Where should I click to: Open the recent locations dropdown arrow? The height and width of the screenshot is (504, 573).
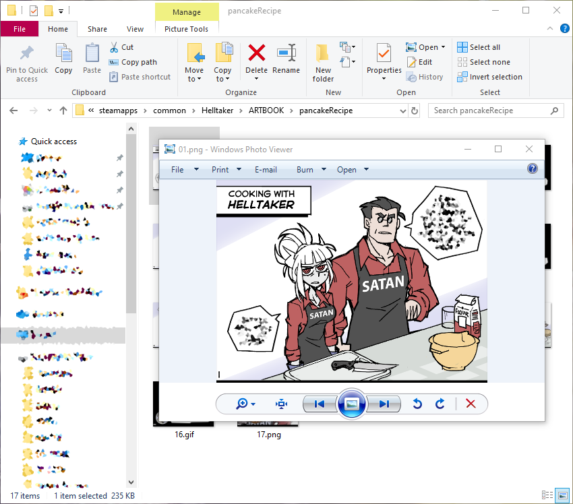49,111
